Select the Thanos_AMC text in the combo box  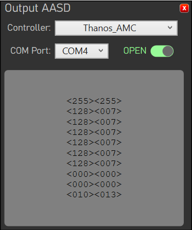coord(110,28)
